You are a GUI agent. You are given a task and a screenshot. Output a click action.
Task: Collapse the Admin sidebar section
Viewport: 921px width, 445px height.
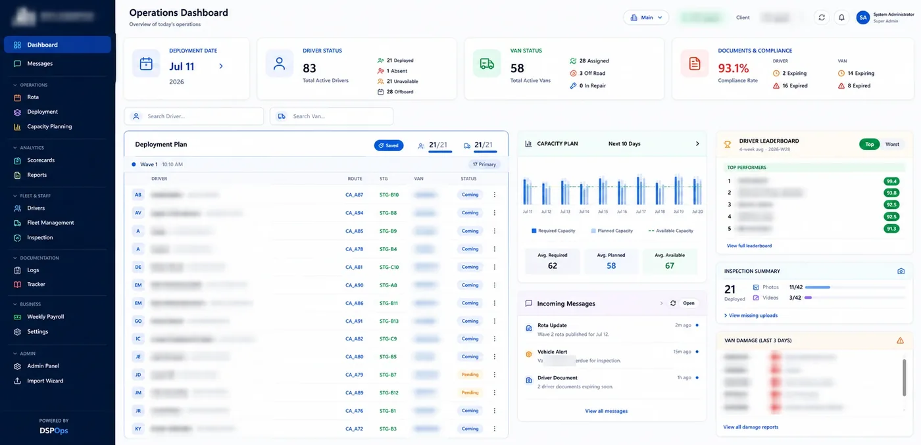coord(24,354)
